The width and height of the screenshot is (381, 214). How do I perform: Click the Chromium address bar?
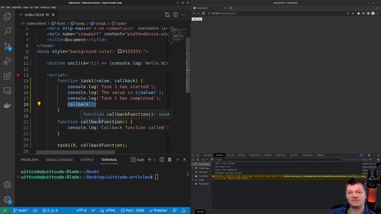276,13
